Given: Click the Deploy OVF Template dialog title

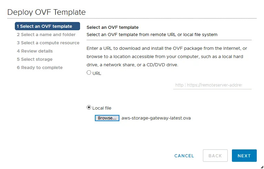Looking at the screenshot, I should click(47, 12).
